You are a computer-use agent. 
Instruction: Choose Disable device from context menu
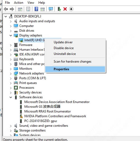click(x=75, y=48)
